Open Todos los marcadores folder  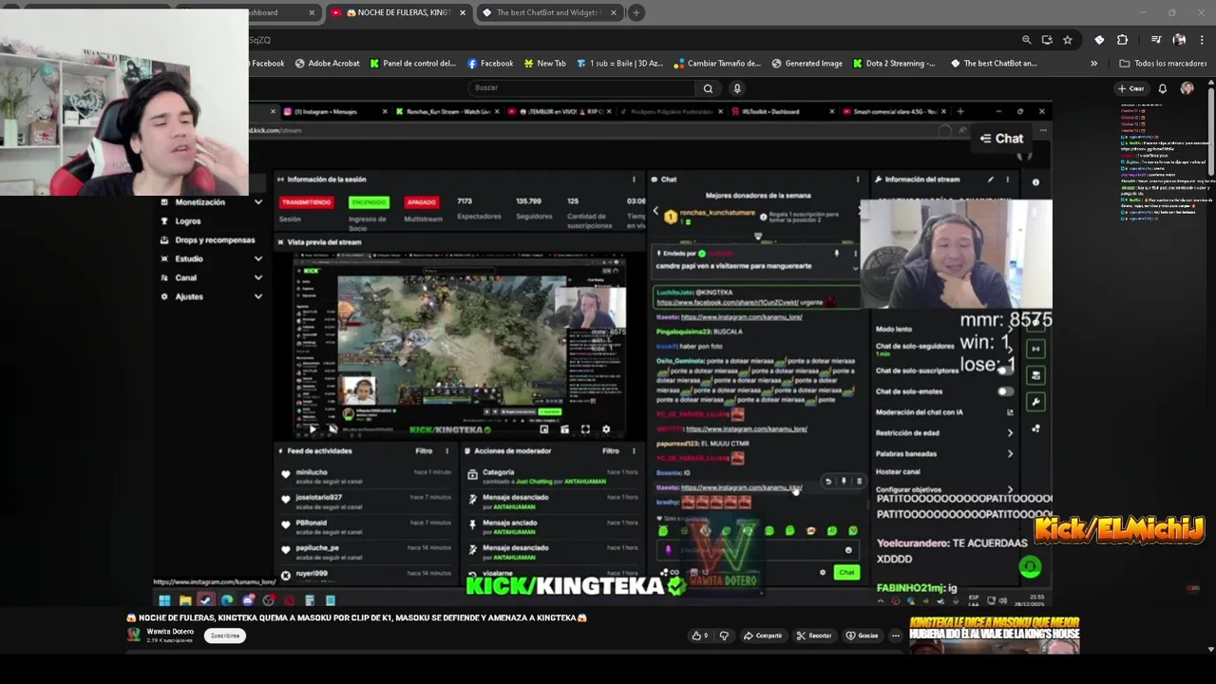[1163, 64]
